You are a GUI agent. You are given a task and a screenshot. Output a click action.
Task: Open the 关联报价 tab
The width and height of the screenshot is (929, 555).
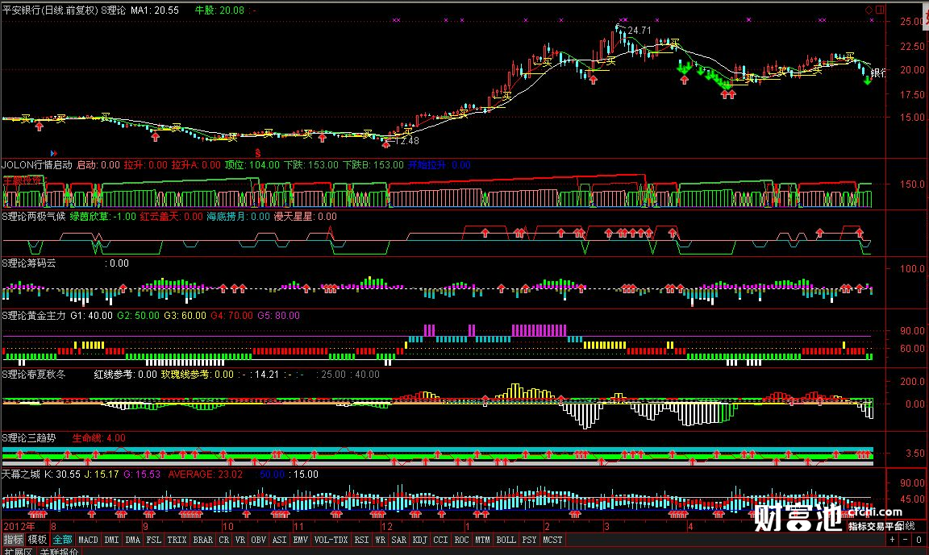[x=59, y=552]
